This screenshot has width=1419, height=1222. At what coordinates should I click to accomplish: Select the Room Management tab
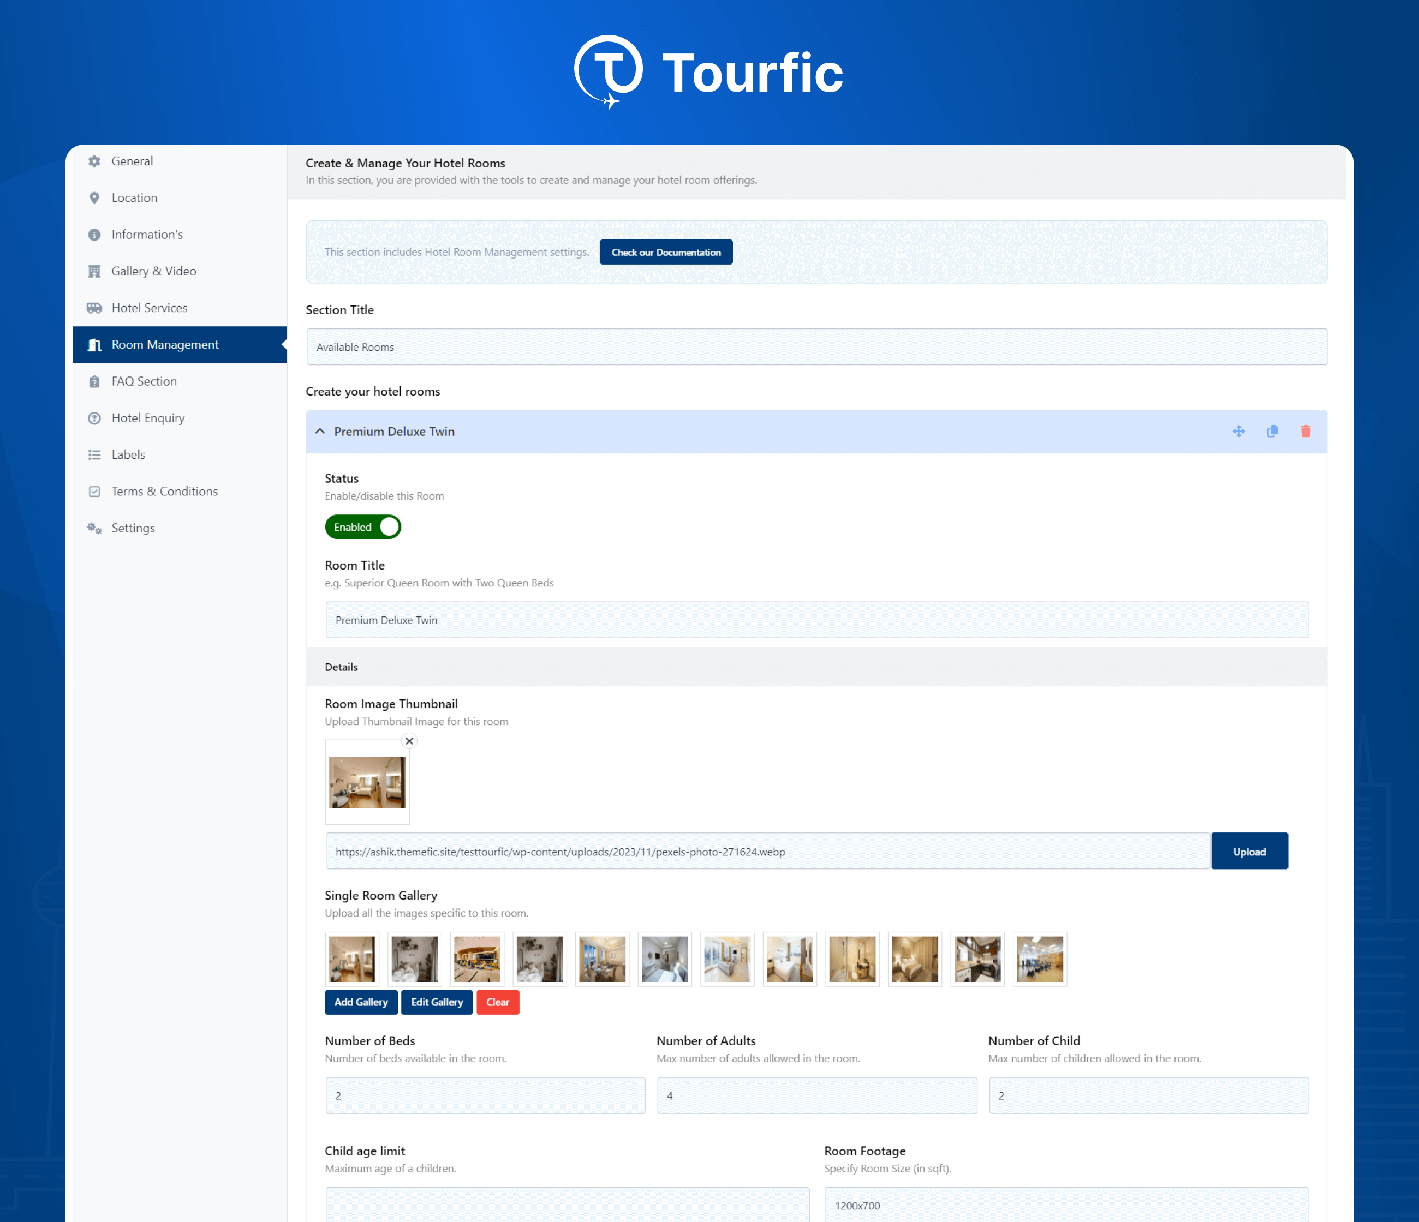tap(180, 344)
